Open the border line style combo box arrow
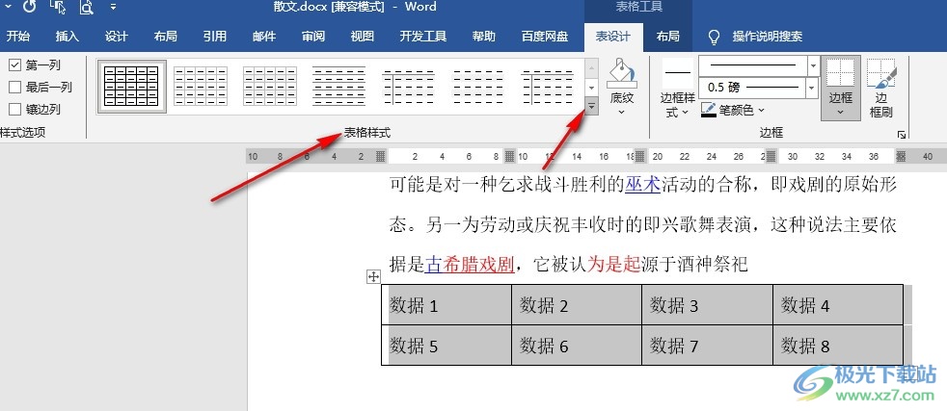Screen dimensions: 947x411 tap(813, 65)
